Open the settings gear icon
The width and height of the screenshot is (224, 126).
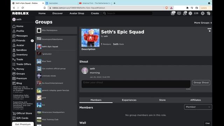203,13
